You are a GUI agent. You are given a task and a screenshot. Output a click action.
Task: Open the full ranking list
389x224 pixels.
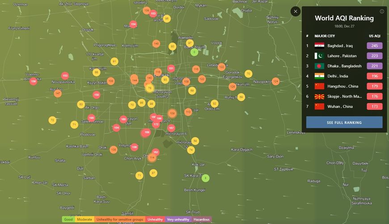(x=344, y=122)
